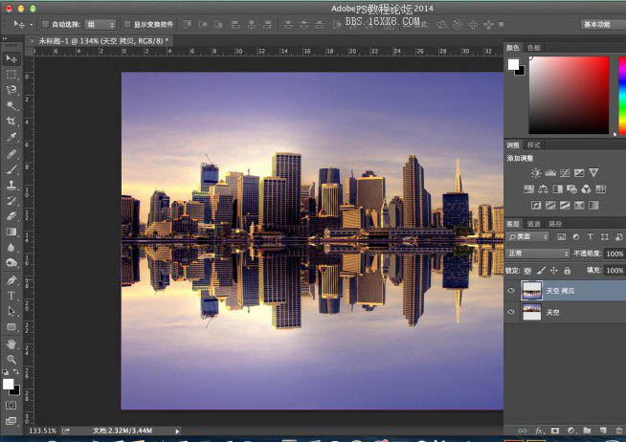
Task: Select the Gradient tool
Action: pos(11,232)
